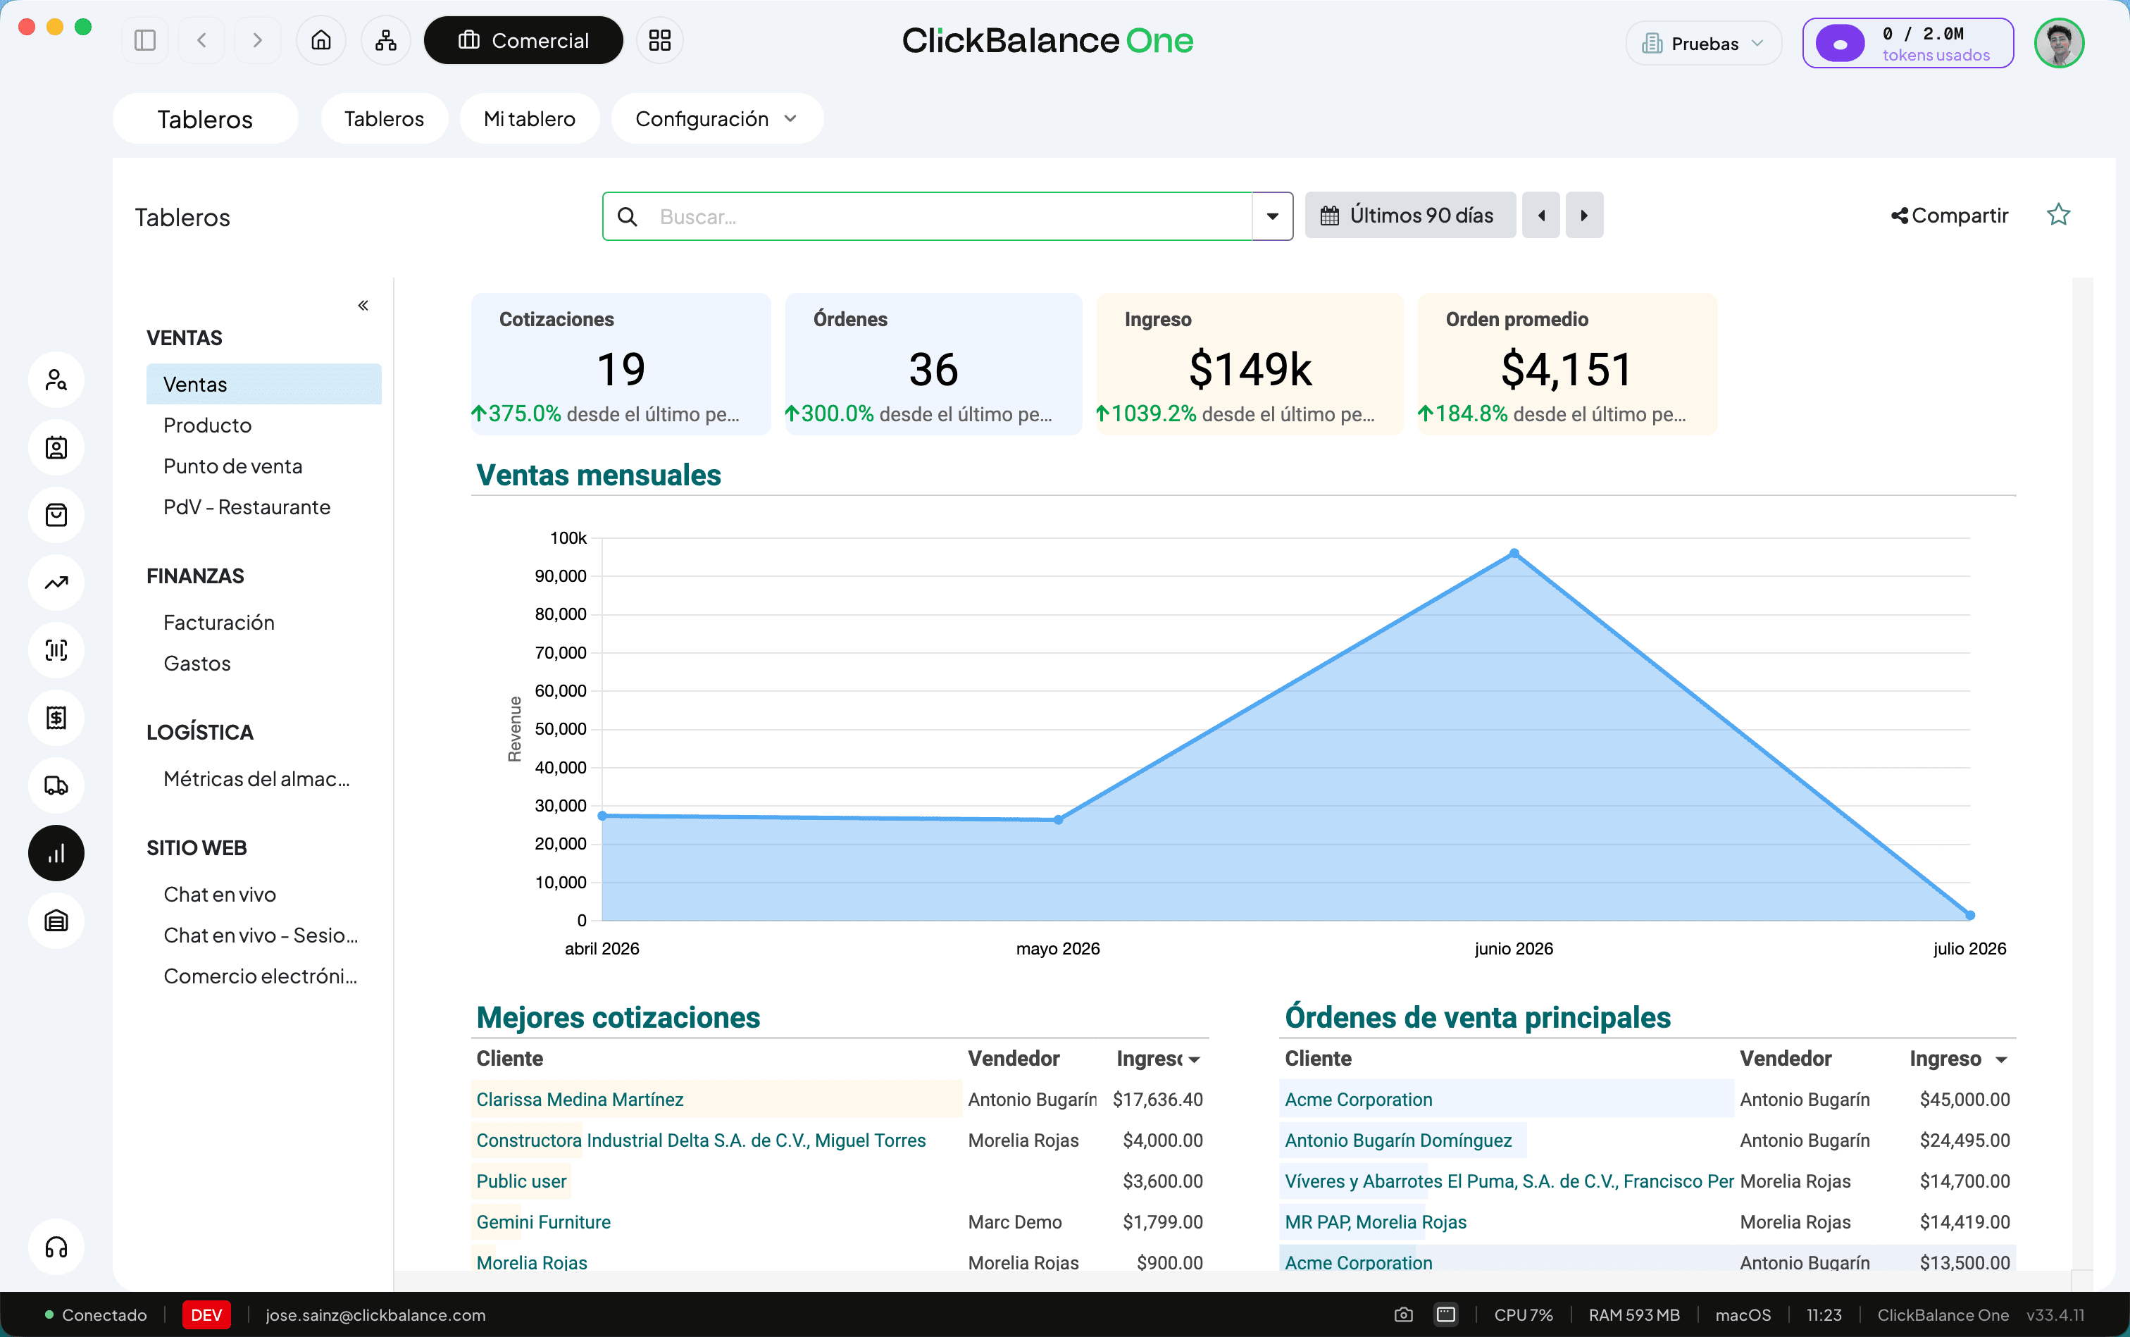Viewport: 2130px width, 1337px height.
Task: Go back with the left arrow
Action: click(201, 41)
